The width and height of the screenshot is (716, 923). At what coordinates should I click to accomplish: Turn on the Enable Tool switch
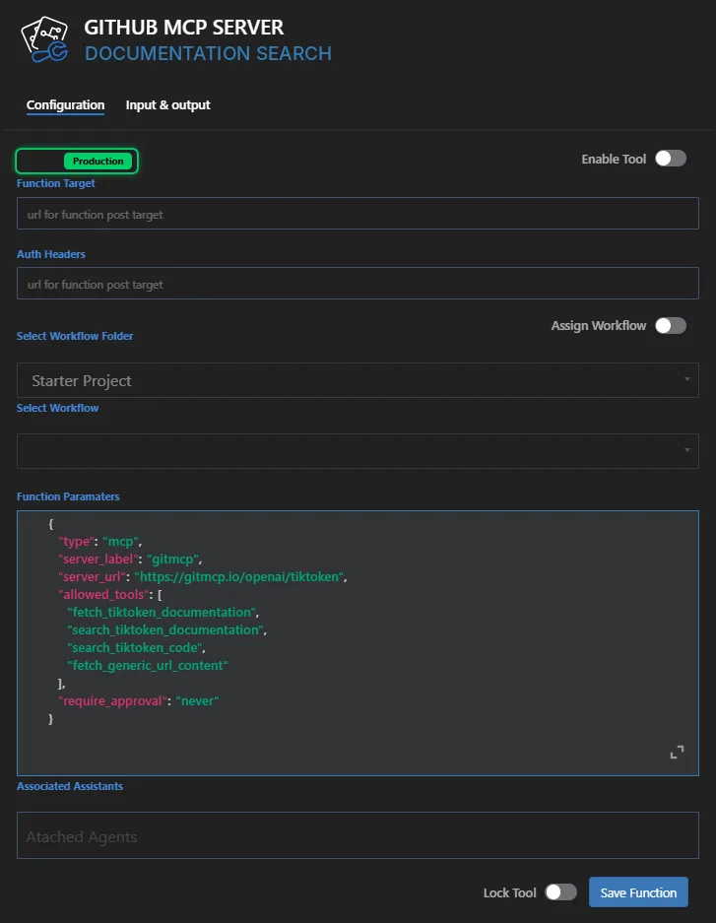(671, 159)
